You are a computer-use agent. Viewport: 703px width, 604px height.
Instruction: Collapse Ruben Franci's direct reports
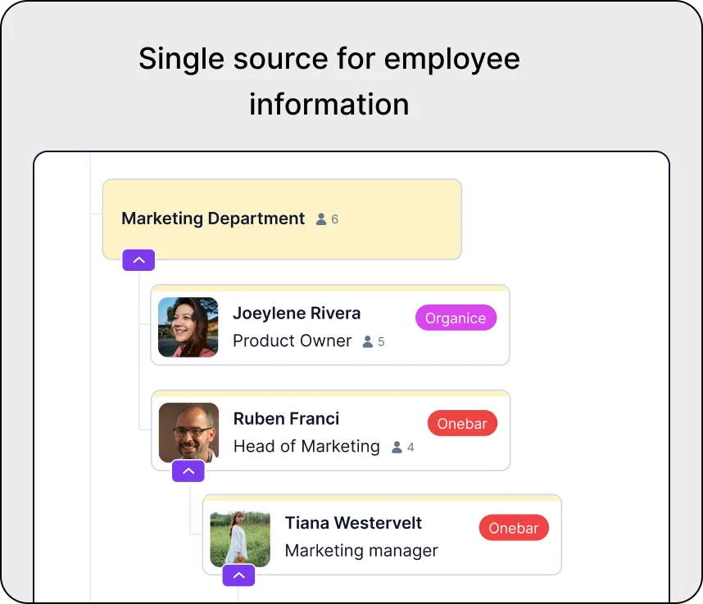tap(188, 471)
